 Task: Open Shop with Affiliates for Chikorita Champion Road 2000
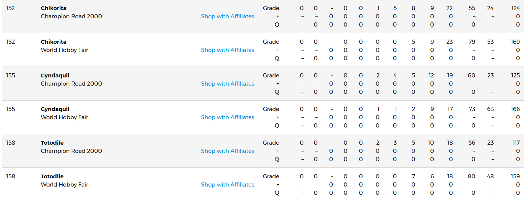(227, 16)
